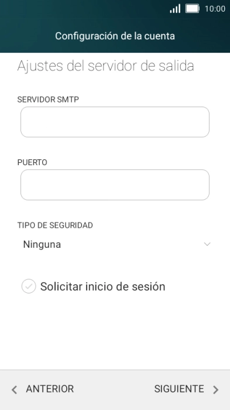This screenshot has width=230, height=410.
Task: Click the TIPO DE SEGURIDAD label
Action: pyautogui.click(x=55, y=225)
